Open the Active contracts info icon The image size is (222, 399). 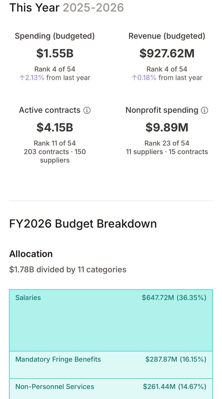click(87, 110)
